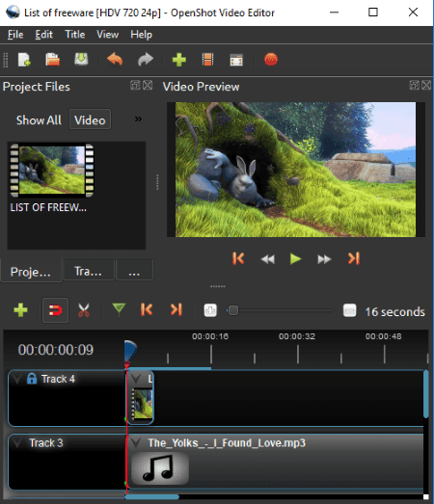
Task: Switch to Project Files tab
Action: [31, 272]
